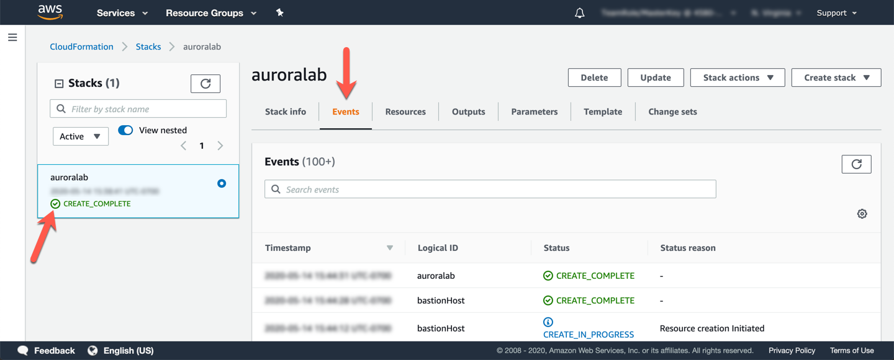Open events table settings gear
Viewport: 894px width, 360px height.
(x=862, y=214)
